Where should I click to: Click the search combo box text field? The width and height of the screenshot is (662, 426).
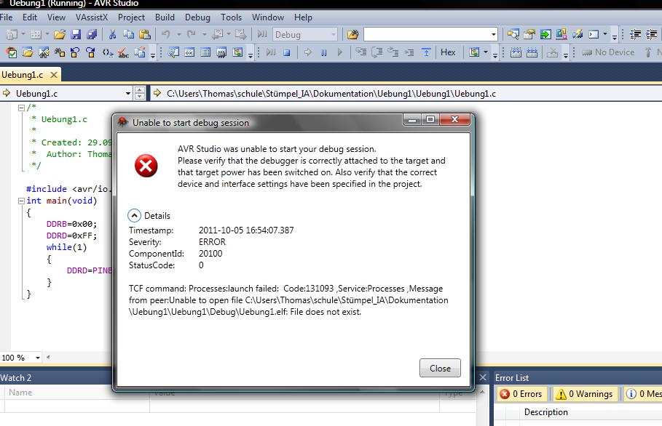427,35
